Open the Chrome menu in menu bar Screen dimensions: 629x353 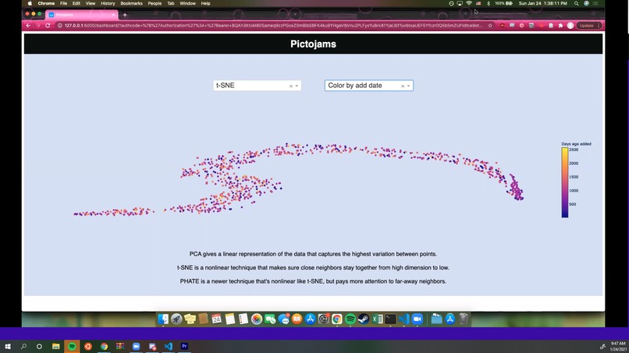tap(46, 3)
